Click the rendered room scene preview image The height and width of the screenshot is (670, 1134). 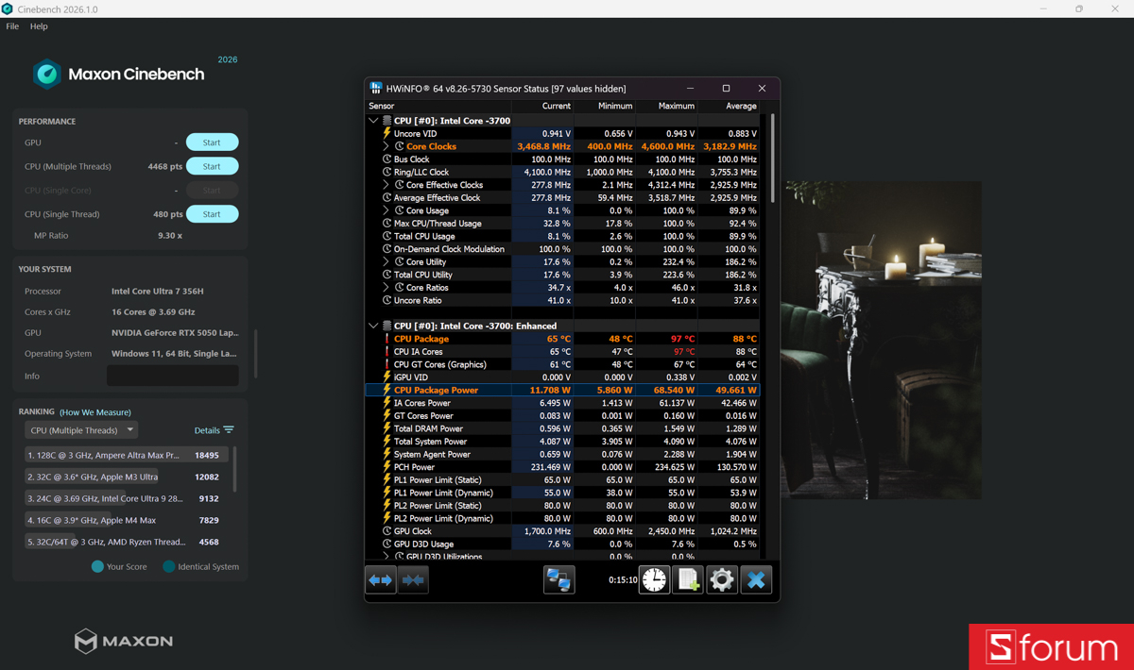(x=881, y=340)
